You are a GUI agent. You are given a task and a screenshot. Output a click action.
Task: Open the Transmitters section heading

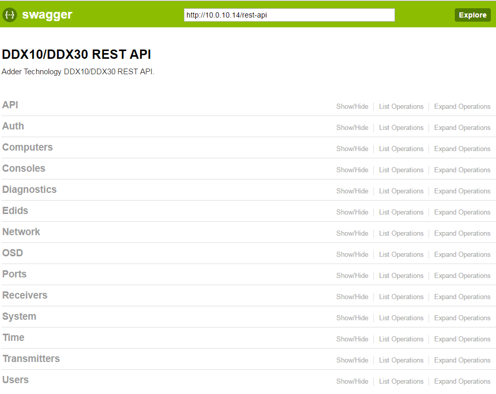tap(31, 359)
